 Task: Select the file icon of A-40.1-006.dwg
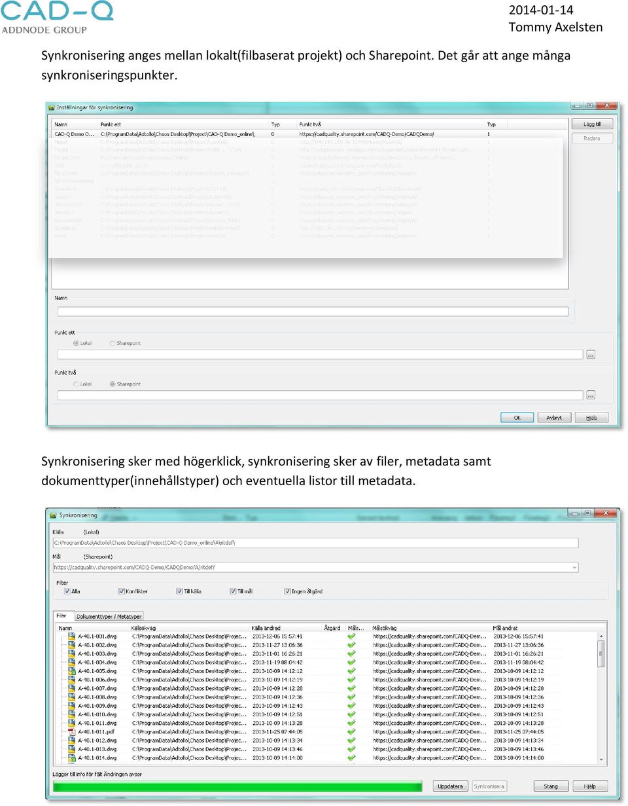(x=71, y=680)
